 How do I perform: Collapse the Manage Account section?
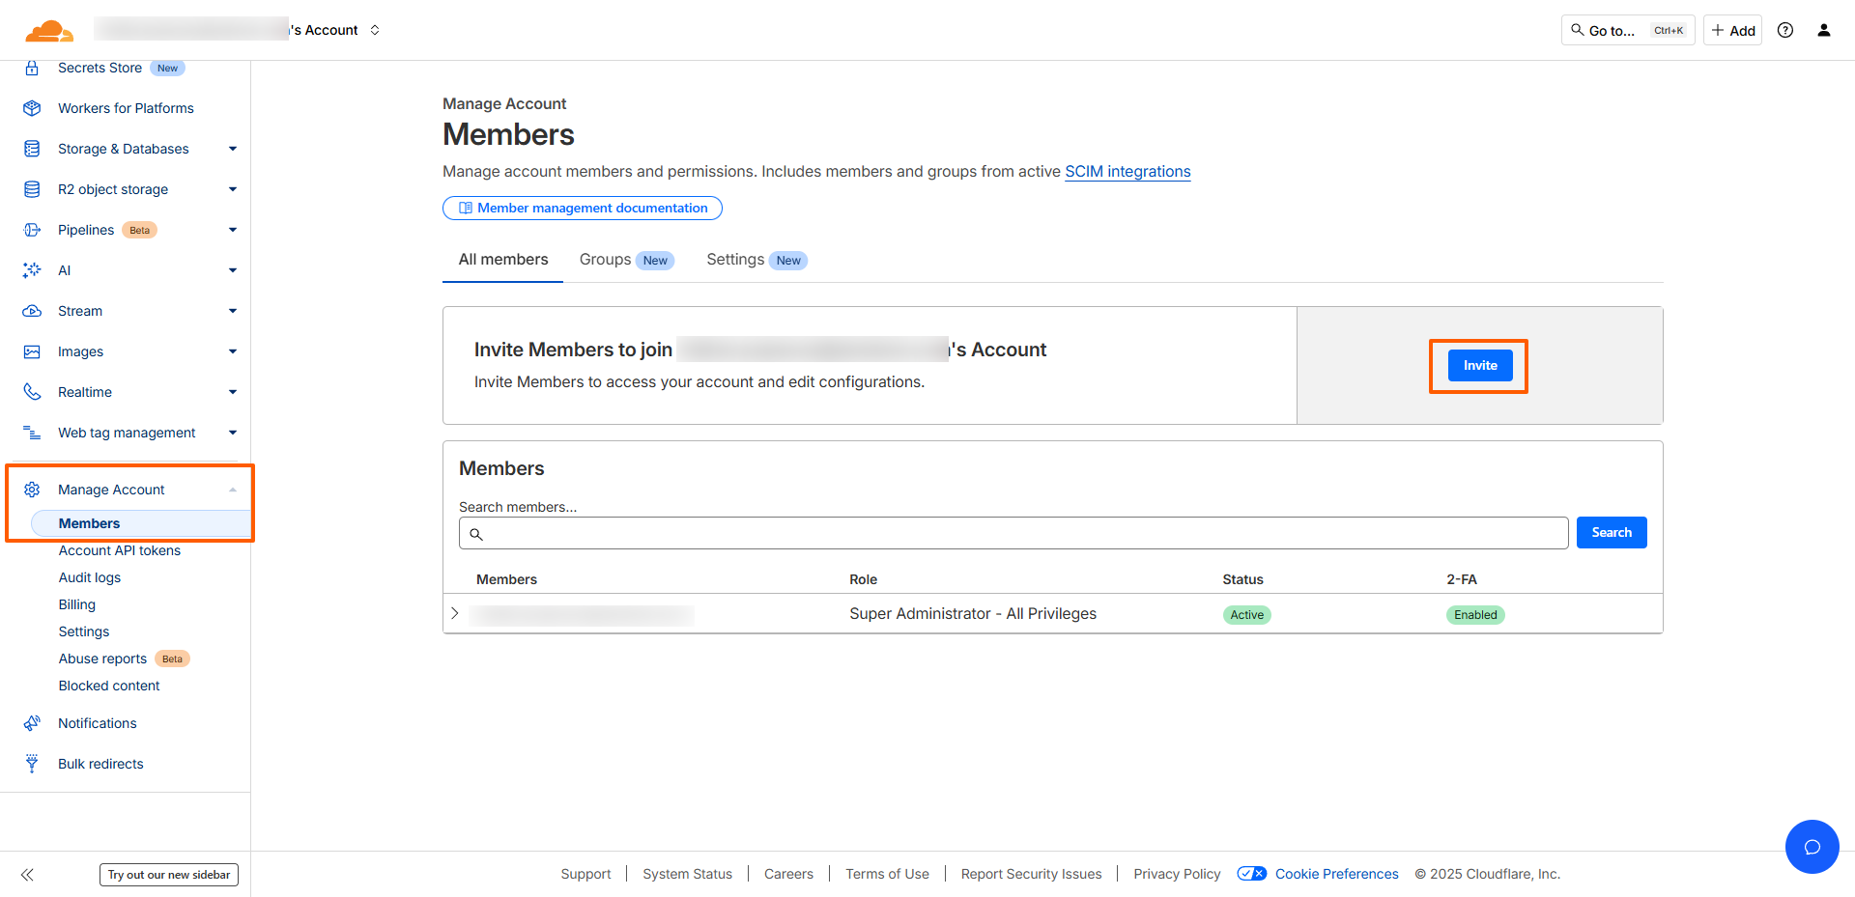pyautogui.click(x=232, y=490)
